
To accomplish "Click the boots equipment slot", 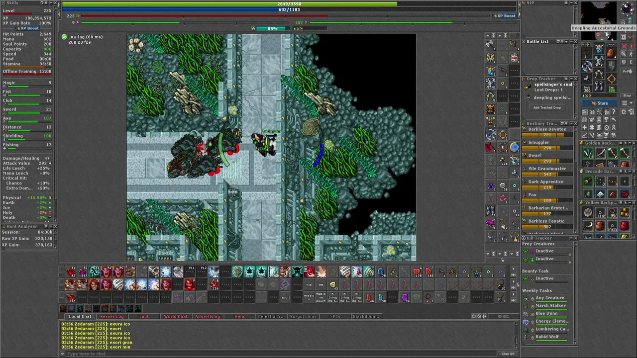I will [x=599, y=87].
